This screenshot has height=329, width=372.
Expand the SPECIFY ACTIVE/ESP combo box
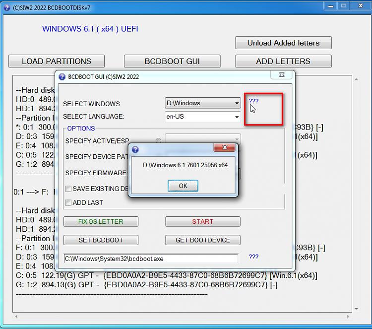(x=202, y=139)
